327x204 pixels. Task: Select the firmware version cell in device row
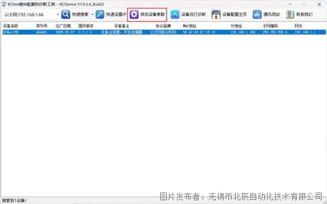click(85, 32)
